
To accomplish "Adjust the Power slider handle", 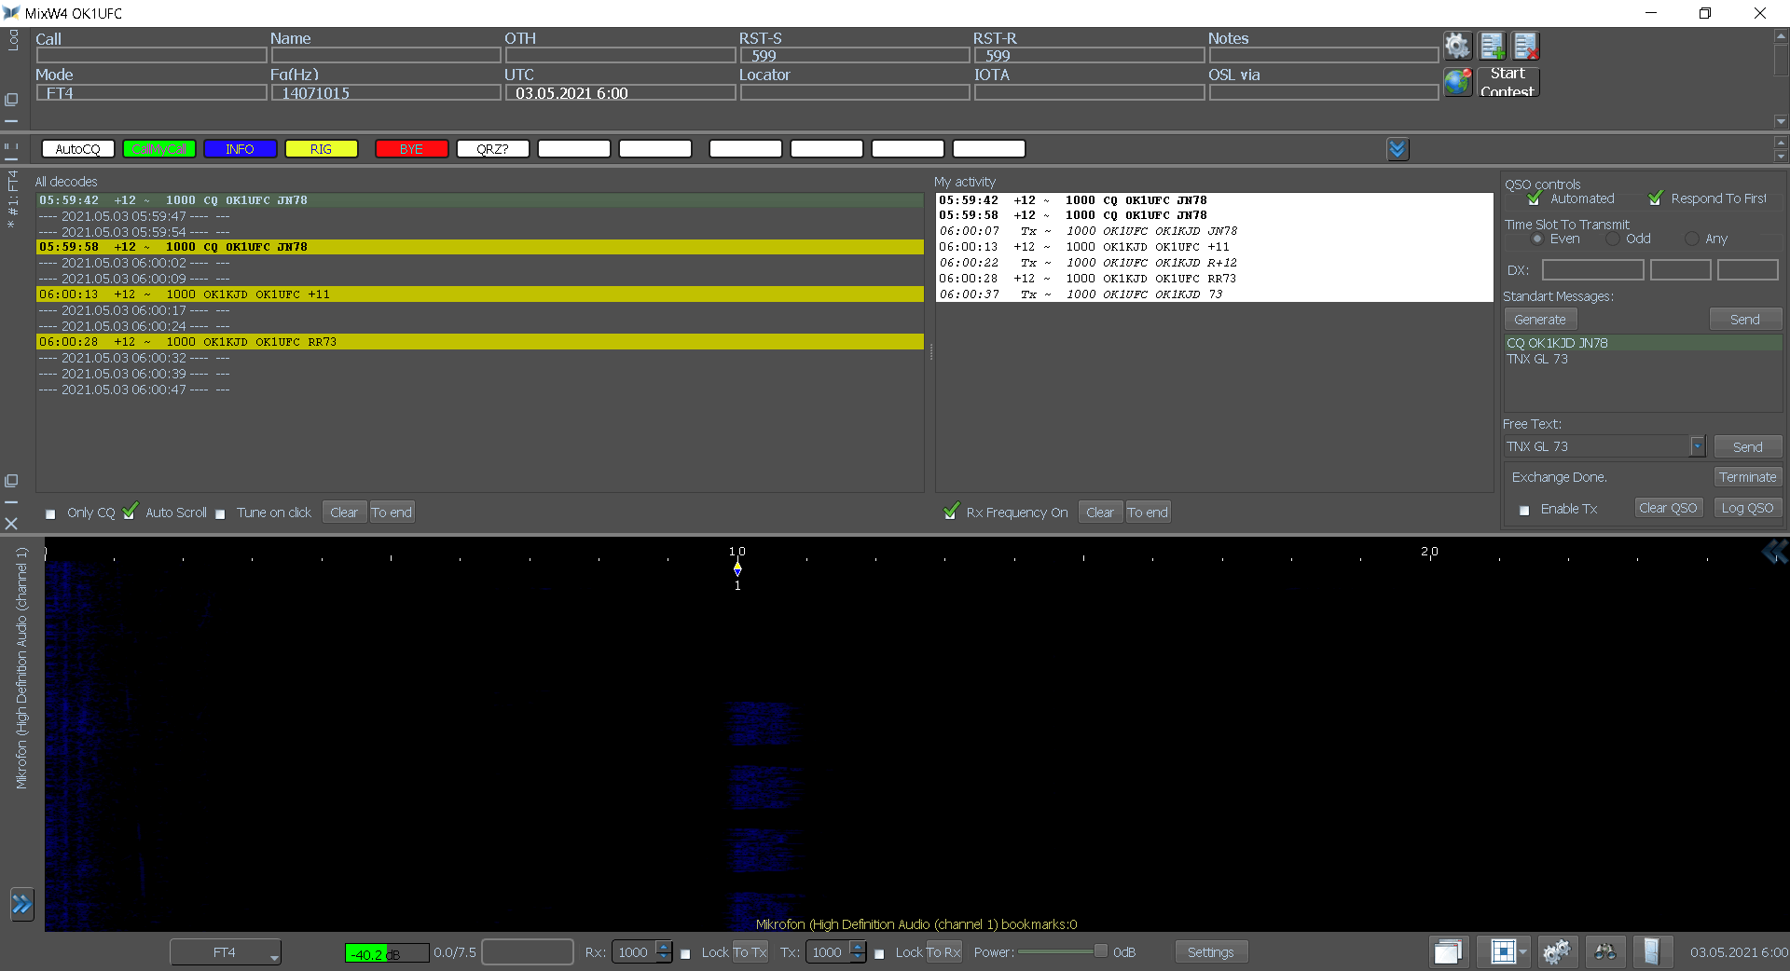I will 1100,951.
